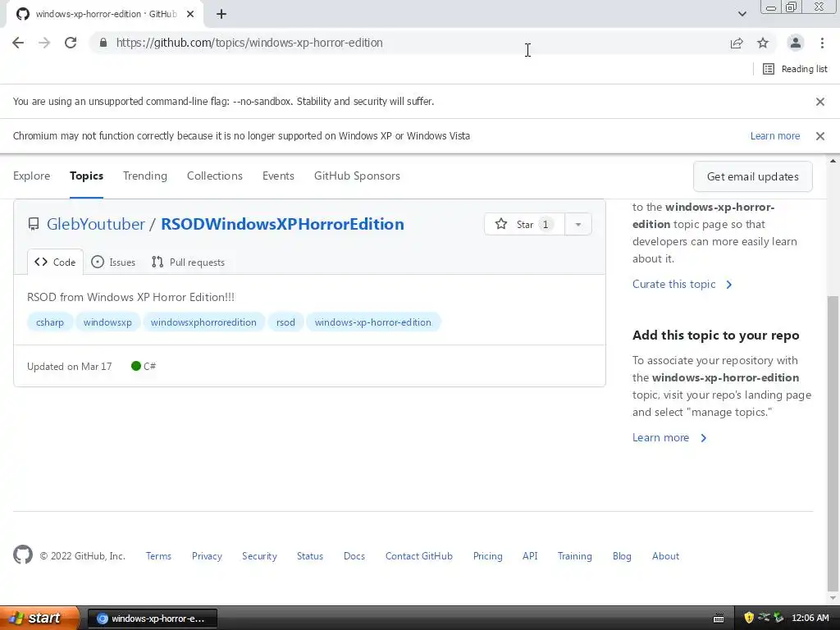Image resolution: width=840 pixels, height=630 pixels.
Task: Click the C# language label
Action: pos(144,366)
